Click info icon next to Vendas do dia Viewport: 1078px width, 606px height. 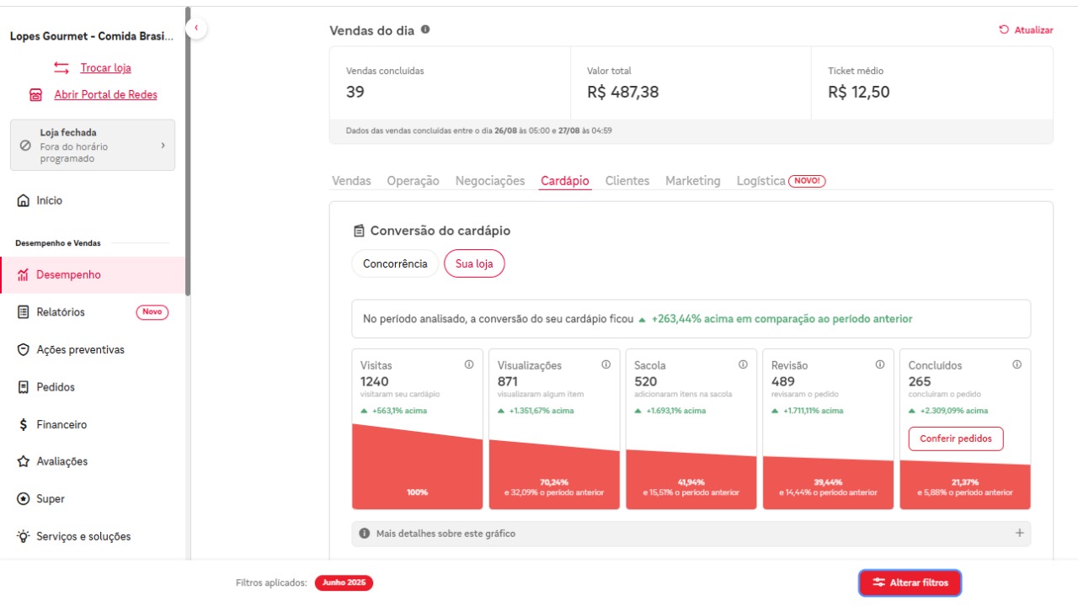pyautogui.click(x=425, y=29)
